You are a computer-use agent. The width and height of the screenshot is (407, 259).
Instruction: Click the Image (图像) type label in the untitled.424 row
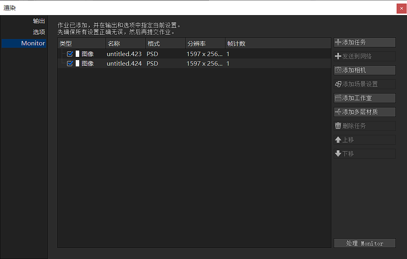tap(88, 64)
